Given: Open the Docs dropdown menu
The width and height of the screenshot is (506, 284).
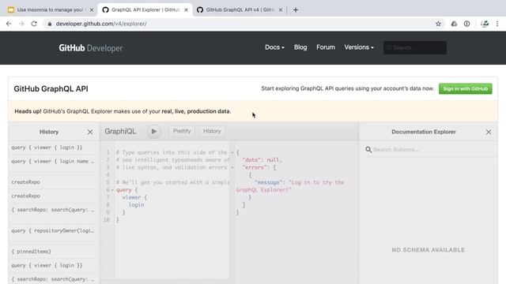Looking at the screenshot, I should pyautogui.click(x=274, y=47).
